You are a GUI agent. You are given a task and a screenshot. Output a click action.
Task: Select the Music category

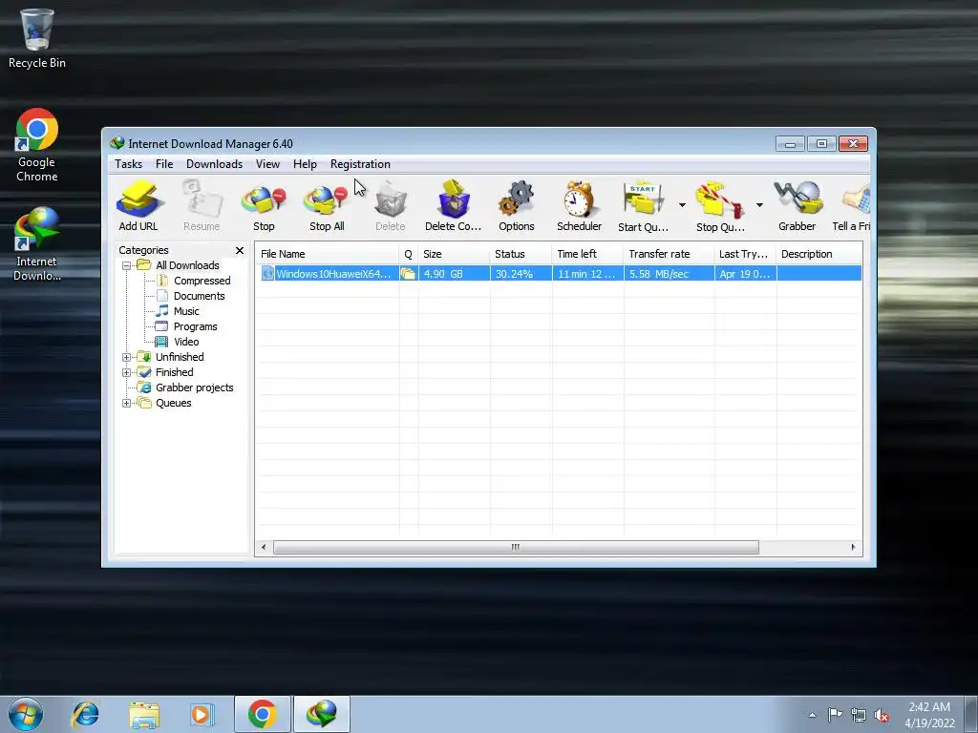(x=186, y=311)
